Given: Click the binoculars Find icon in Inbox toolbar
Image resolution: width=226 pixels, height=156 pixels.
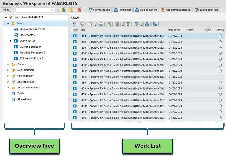Looking at the screenshot, I should [x=147, y=24].
